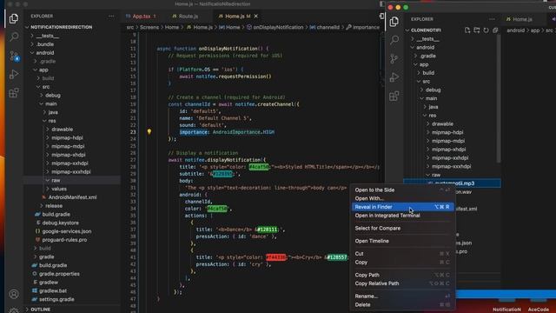Viewport: 556px width, 313px height.
Task: Click the lightbulb code action on line 23
Action: 149,131
